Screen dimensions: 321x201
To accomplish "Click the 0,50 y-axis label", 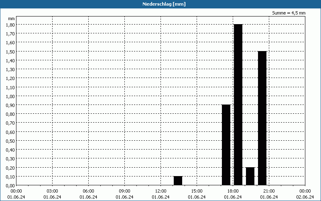I will (x=10, y=141).
